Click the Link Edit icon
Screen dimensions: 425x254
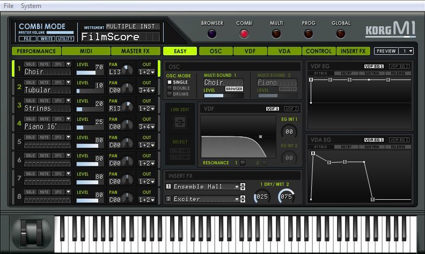pyautogui.click(x=180, y=122)
